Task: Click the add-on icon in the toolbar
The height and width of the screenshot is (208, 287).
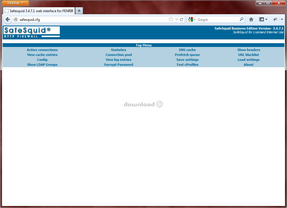Action: [x=275, y=19]
